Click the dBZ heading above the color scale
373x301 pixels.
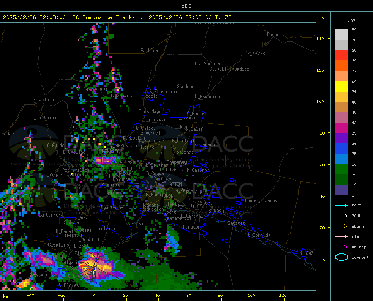(351, 21)
